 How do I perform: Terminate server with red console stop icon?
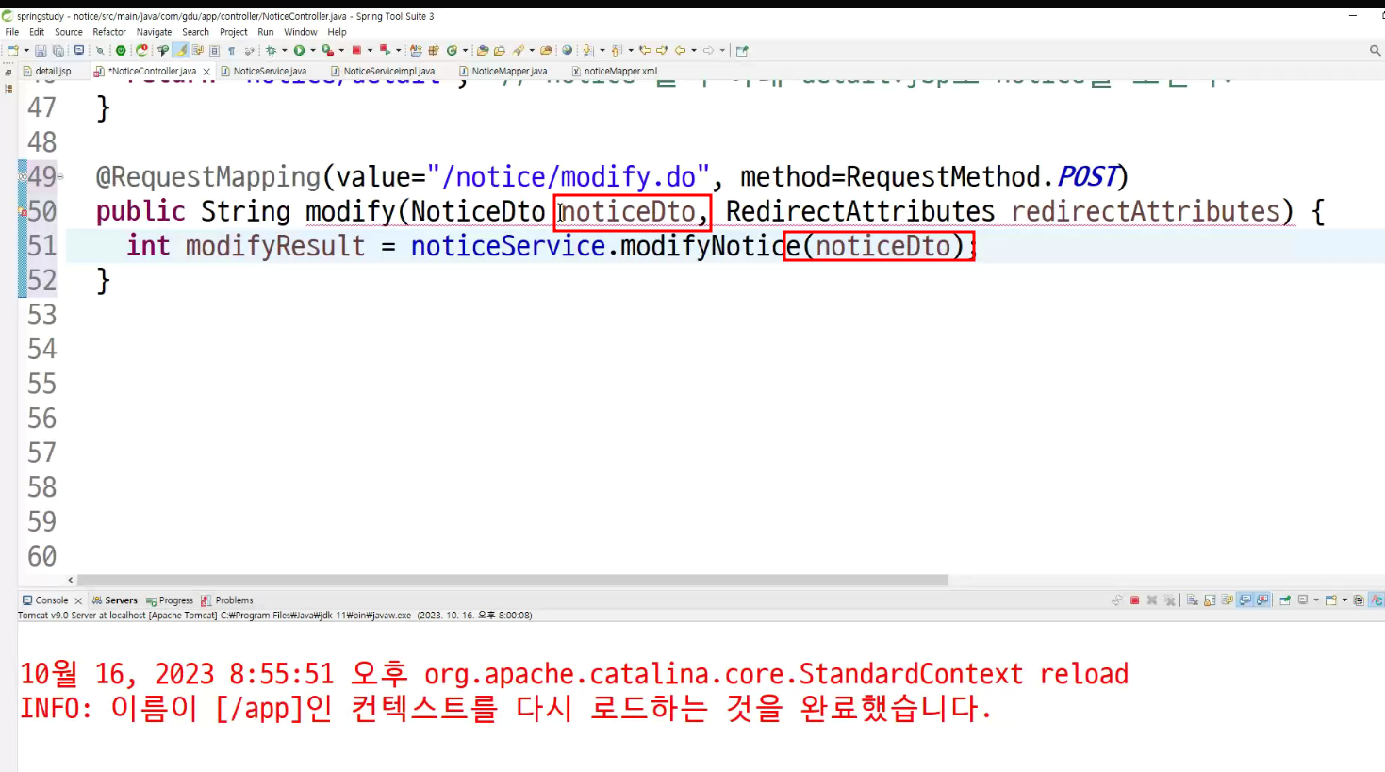click(1134, 600)
